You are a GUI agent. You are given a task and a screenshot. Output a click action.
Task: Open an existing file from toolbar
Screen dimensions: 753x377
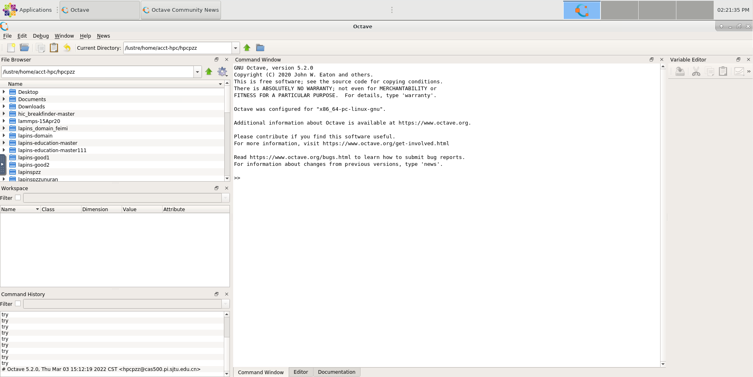(24, 48)
